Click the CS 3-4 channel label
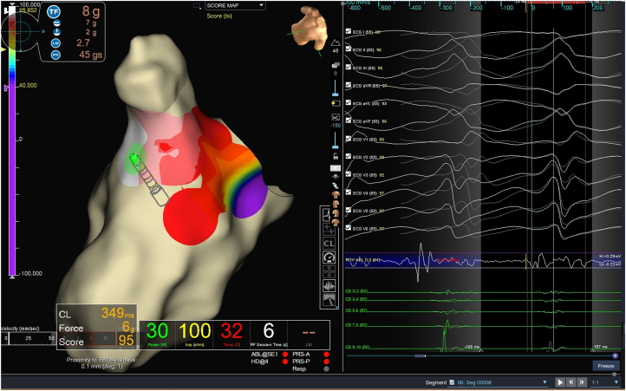The width and height of the screenshot is (626, 391). [355, 301]
